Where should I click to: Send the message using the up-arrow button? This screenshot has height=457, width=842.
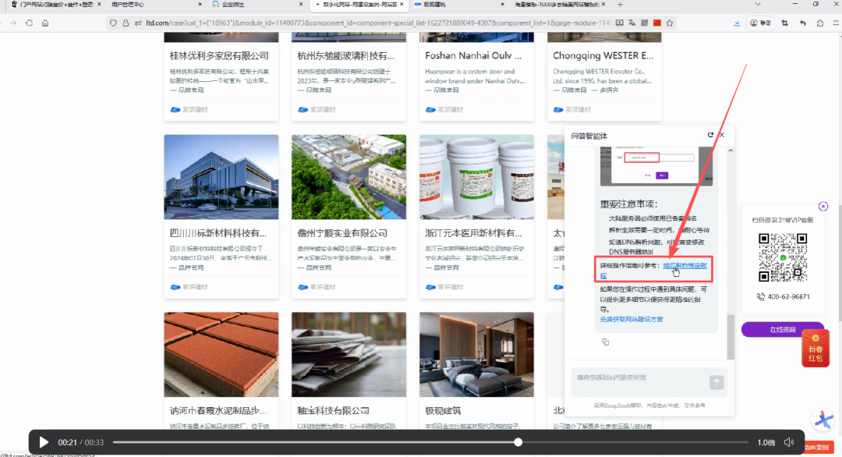pos(716,382)
